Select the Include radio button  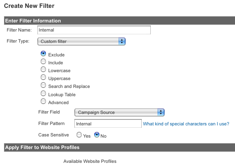[43, 62]
